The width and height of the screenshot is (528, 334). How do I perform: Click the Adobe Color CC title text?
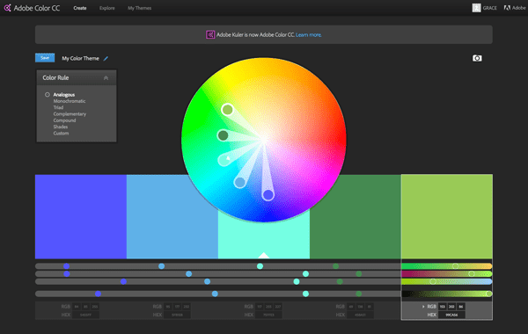point(37,8)
